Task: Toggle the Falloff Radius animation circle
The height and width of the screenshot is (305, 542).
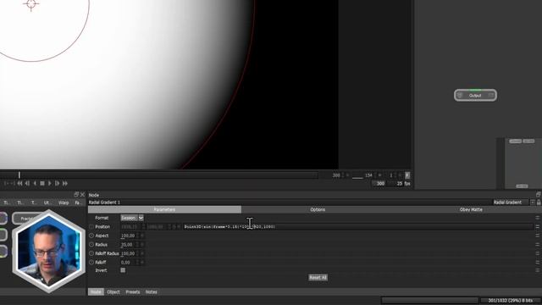Action: click(91, 253)
